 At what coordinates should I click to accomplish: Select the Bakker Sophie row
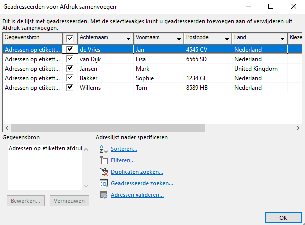(150, 78)
